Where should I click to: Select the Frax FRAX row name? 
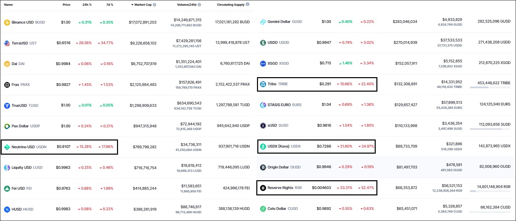coord(21,85)
